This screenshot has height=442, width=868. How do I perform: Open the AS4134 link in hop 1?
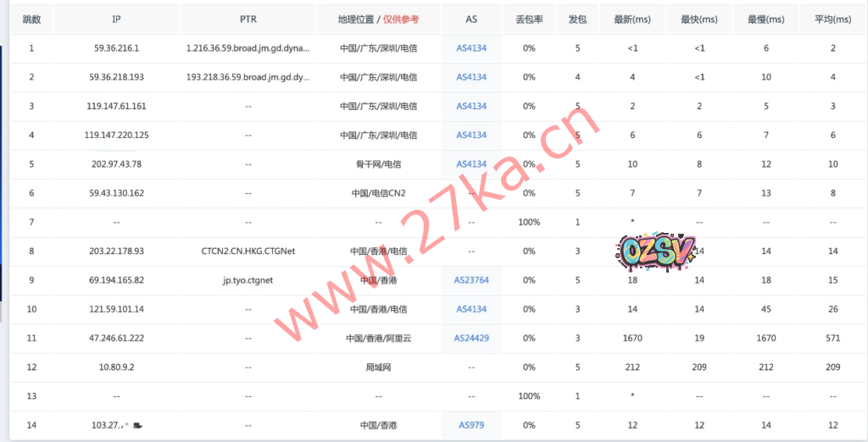pos(471,48)
